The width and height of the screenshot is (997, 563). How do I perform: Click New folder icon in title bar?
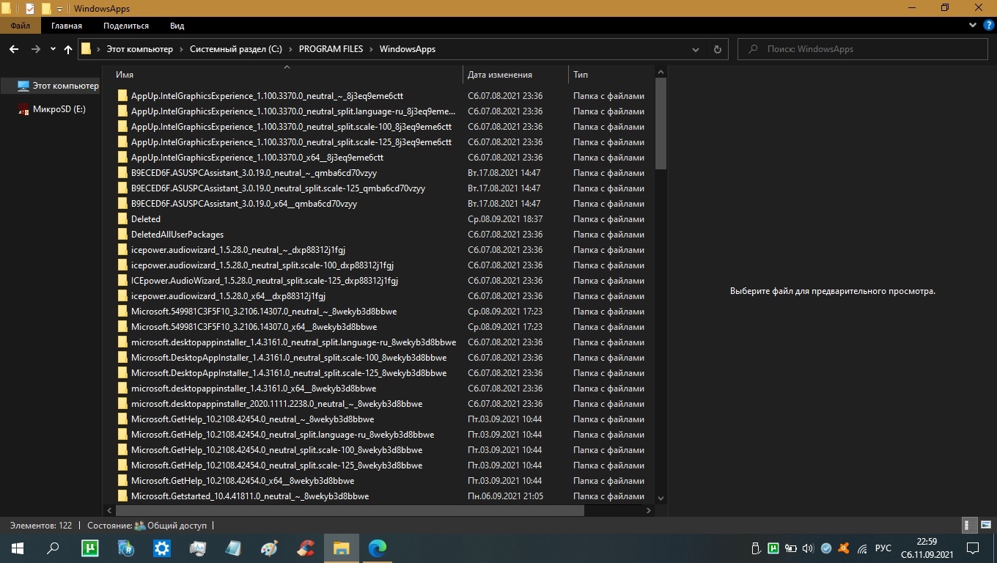point(46,8)
